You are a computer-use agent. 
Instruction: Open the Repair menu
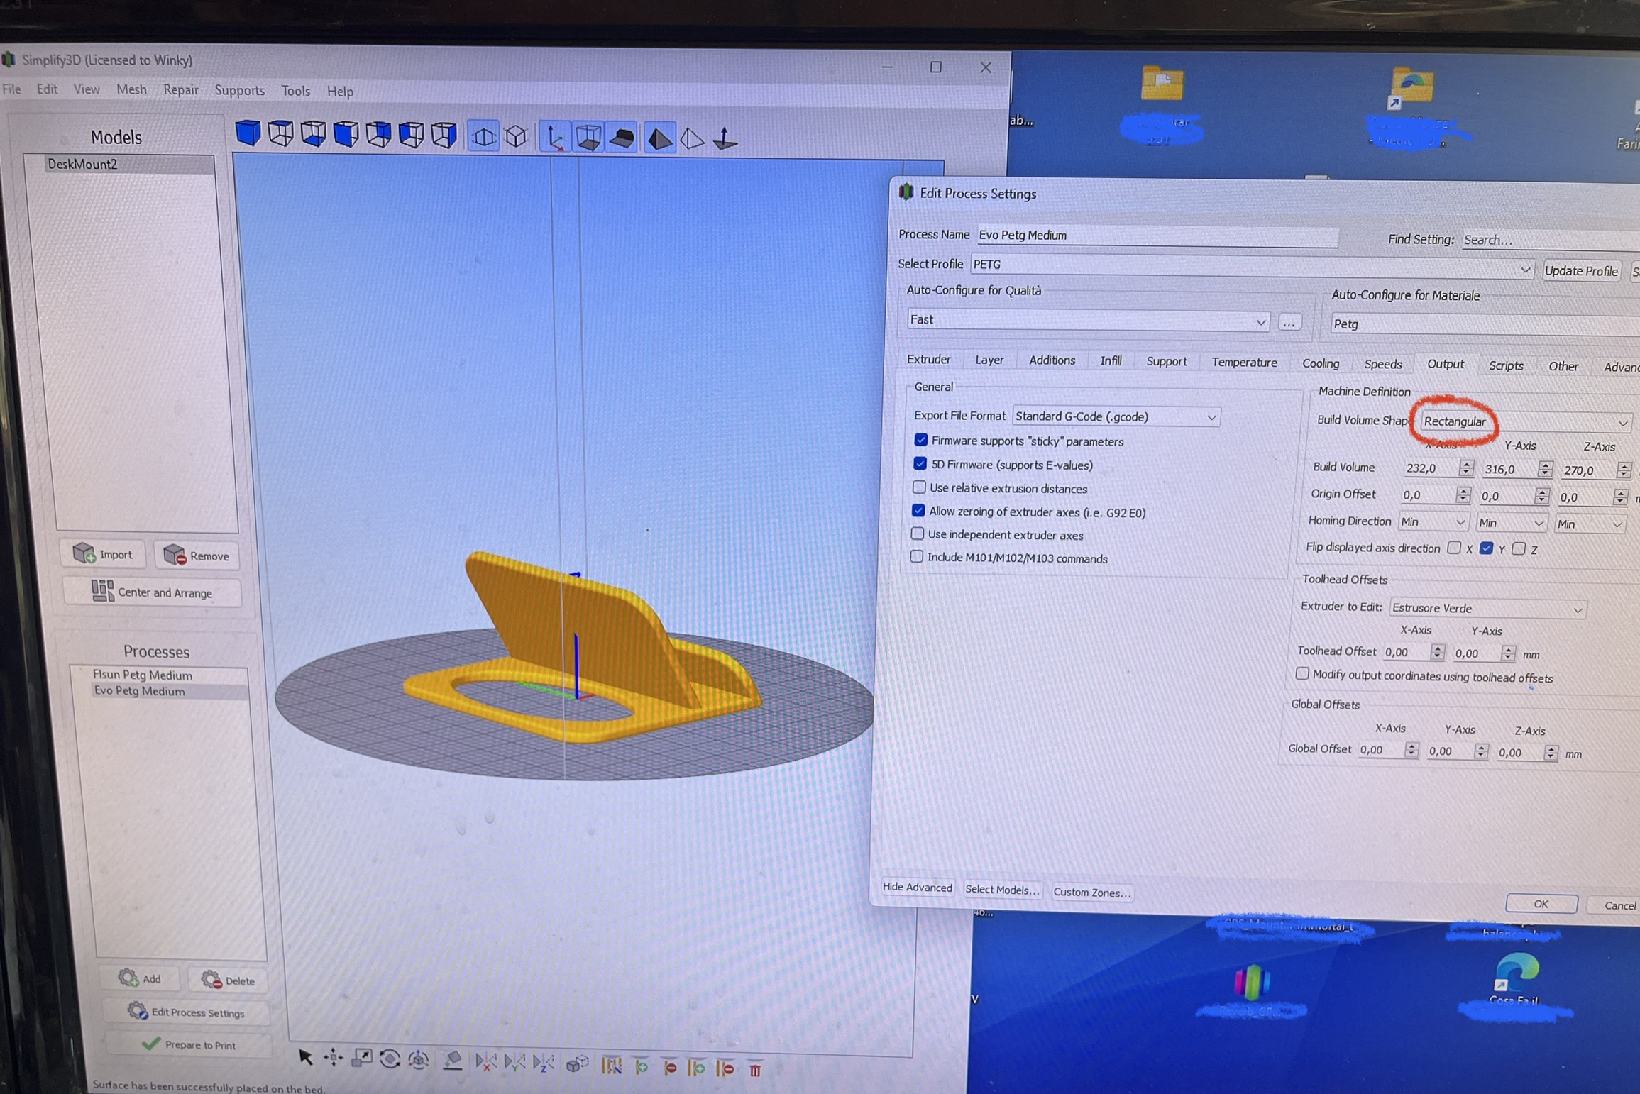tap(180, 90)
